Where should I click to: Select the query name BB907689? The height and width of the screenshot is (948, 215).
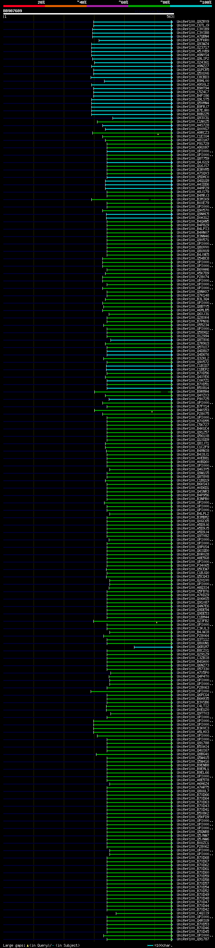tap(12, 11)
